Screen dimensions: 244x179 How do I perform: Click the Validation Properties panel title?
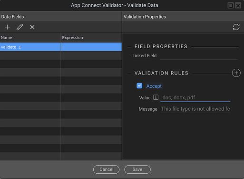[x=145, y=17]
